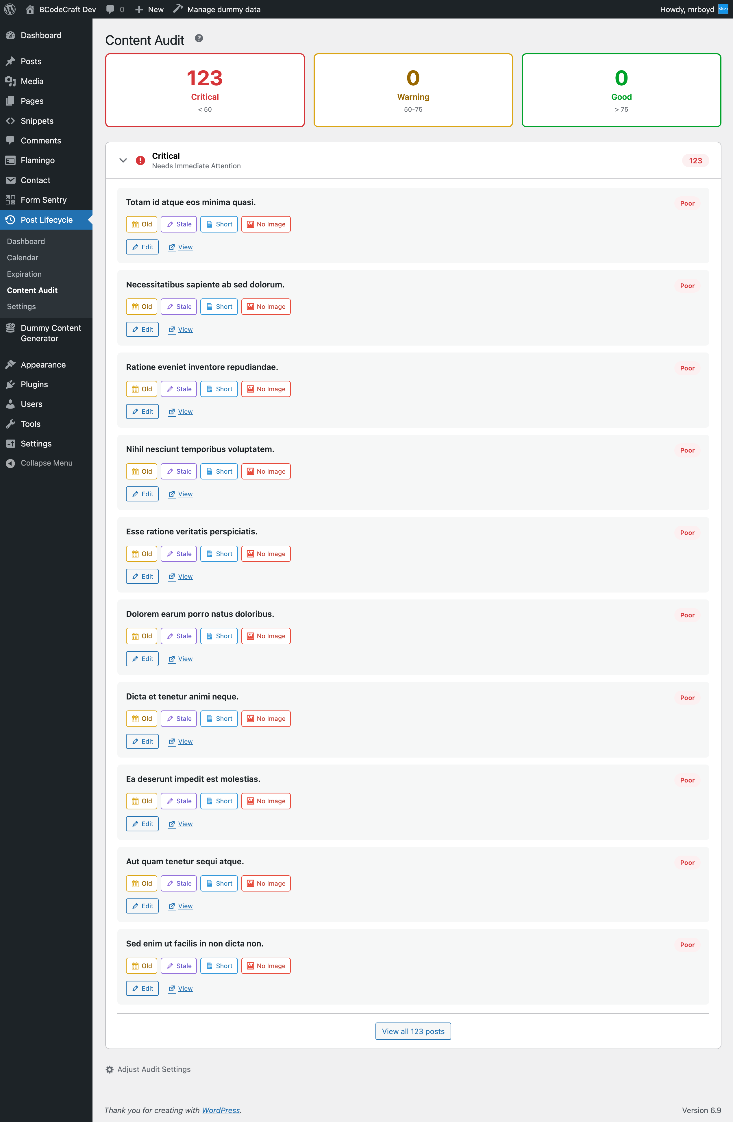Open Manage dummy data via the wrench icon

point(178,9)
